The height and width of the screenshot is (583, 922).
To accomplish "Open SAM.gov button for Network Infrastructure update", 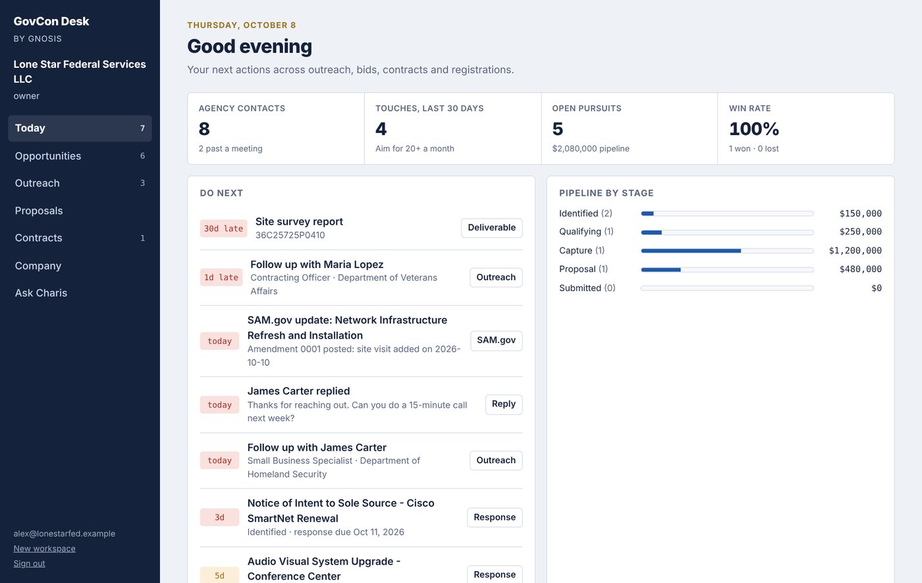I will (x=497, y=341).
